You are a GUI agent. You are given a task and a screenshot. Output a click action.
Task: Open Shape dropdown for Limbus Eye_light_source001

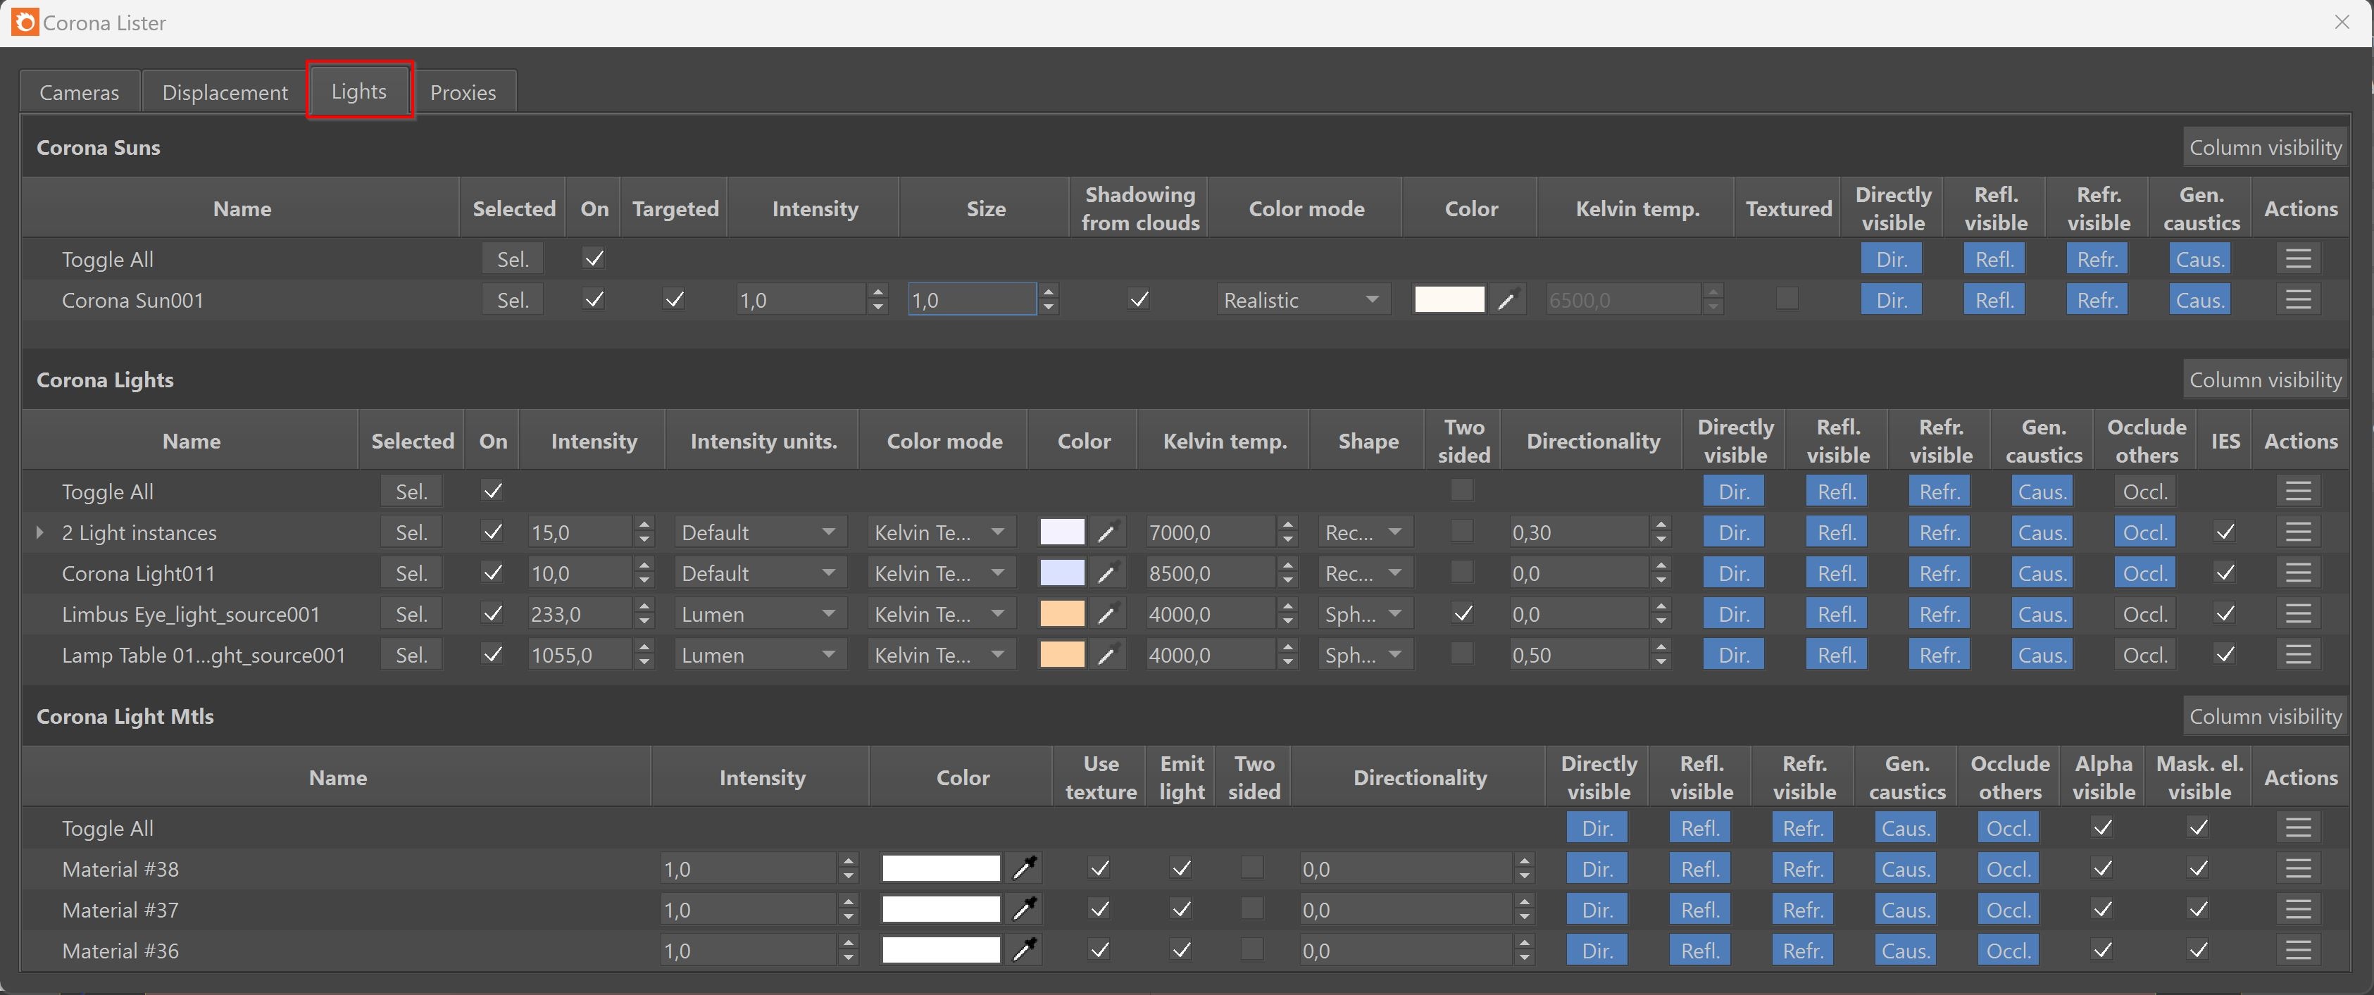click(x=1365, y=613)
